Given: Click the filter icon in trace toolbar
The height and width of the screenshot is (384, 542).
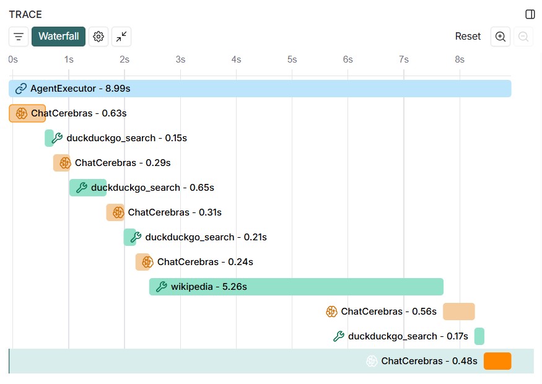Looking at the screenshot, I should (19, 37).
